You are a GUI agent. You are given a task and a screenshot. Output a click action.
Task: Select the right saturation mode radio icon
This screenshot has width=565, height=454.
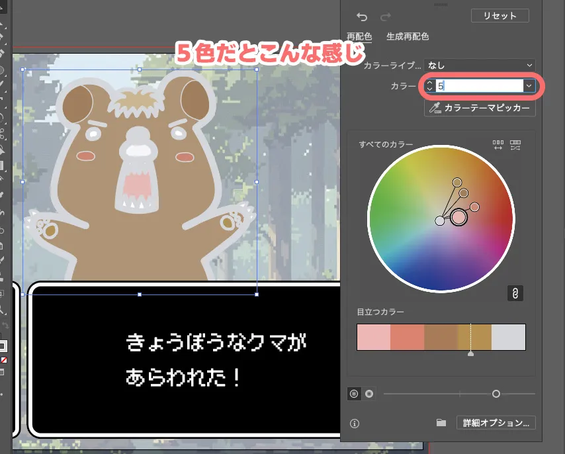point(370,394)
